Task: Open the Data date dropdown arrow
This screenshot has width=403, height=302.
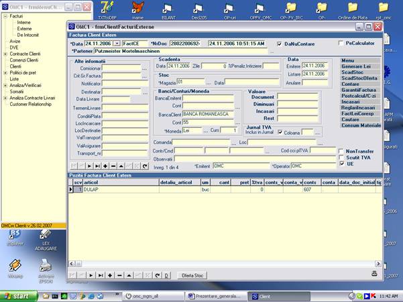Action: click(x=117, y=44)
